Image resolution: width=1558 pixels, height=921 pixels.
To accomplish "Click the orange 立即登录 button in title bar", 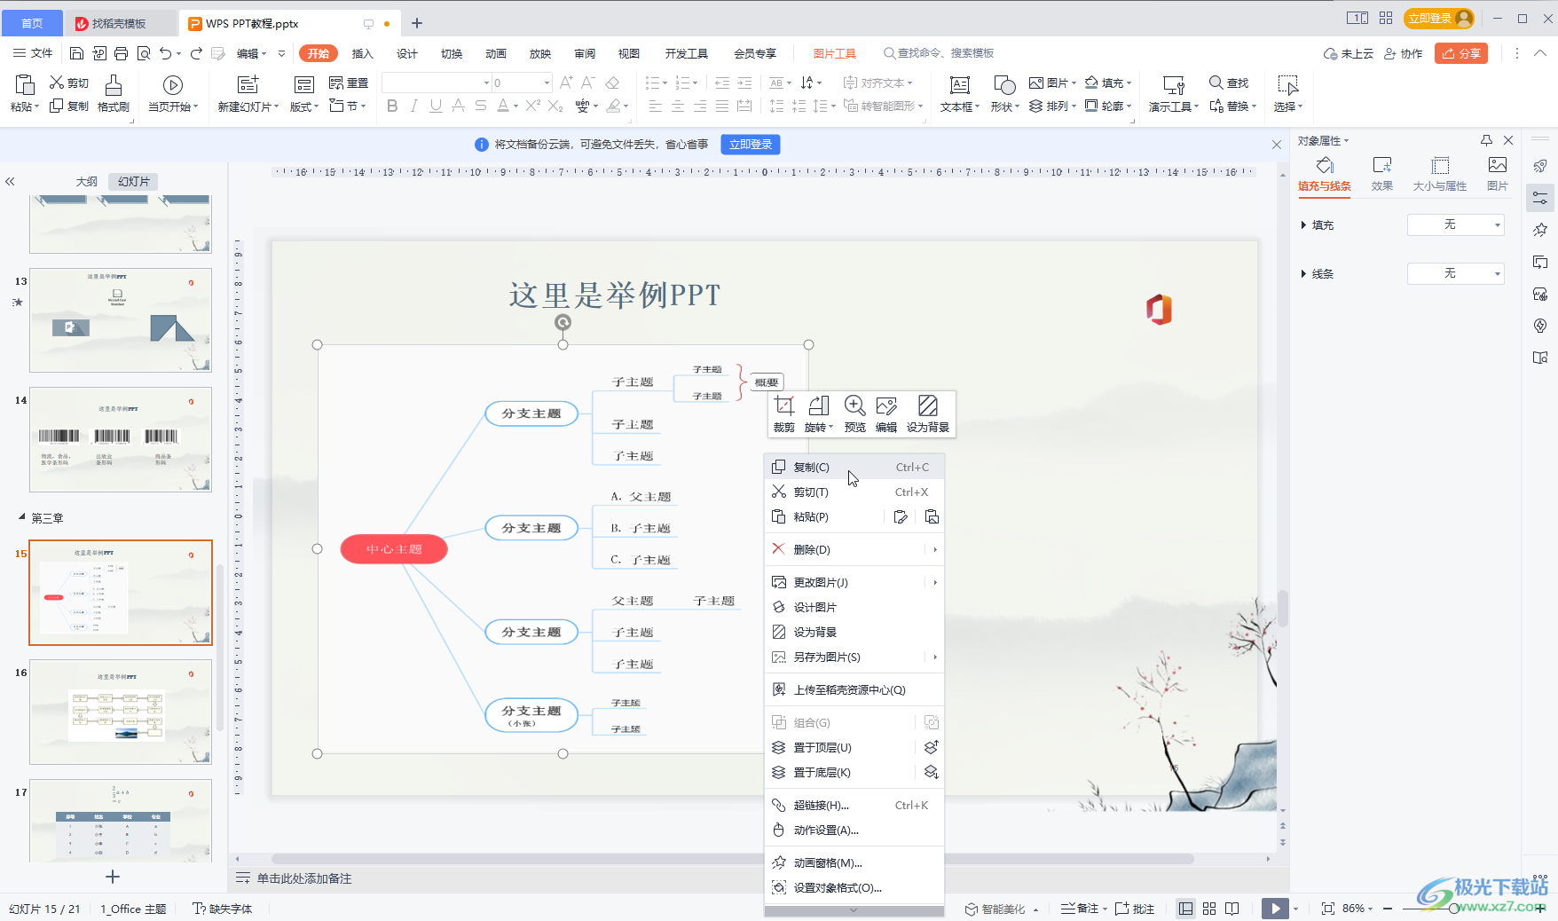I will tap(1439, 18).
